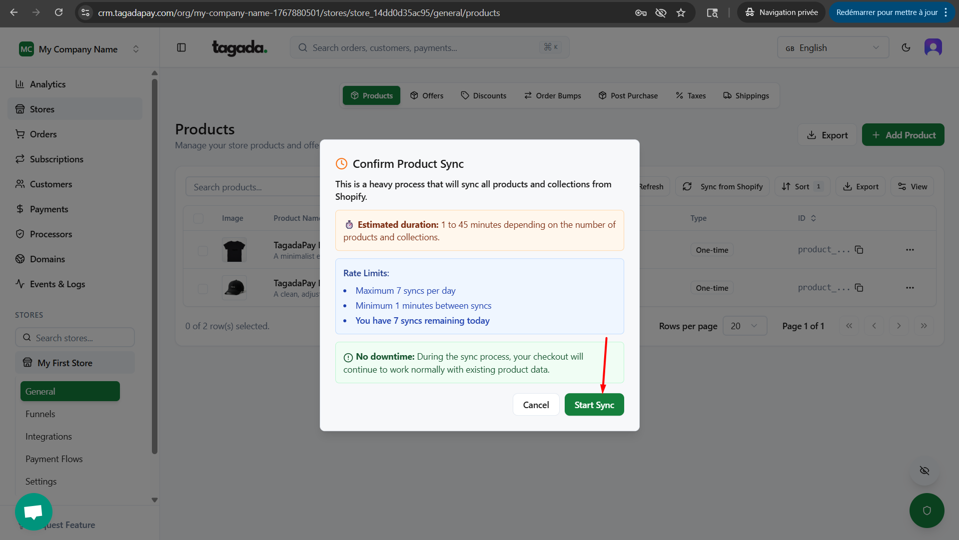The height and width of the screenshot is (540, 959).
Task: Open Integrations in store sidebar
Action: click(x=48, y=436)
